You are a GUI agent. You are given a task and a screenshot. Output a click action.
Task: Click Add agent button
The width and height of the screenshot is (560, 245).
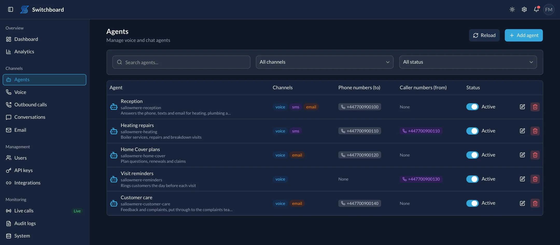coord(524,35)
